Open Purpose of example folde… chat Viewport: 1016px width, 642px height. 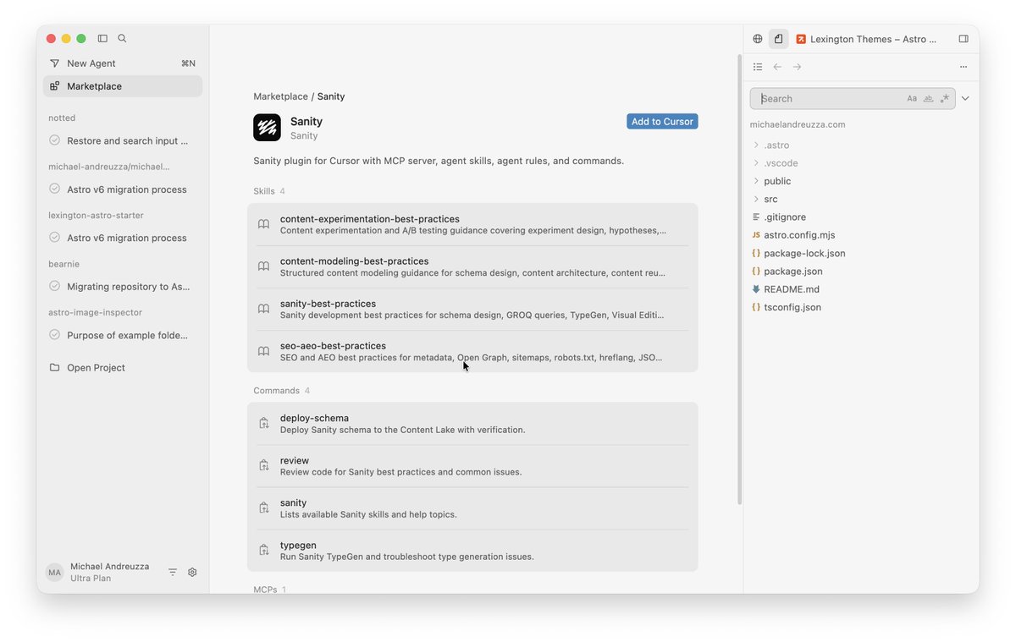[x=123, y=335]
